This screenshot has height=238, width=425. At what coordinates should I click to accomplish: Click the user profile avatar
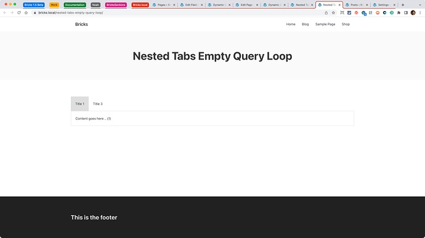[413, 13]
